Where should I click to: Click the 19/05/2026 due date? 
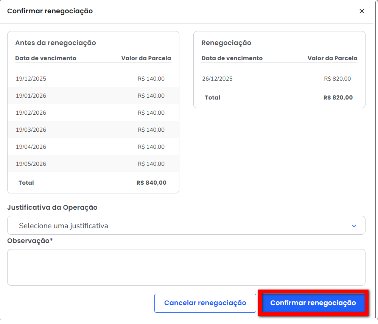(31, 164)
